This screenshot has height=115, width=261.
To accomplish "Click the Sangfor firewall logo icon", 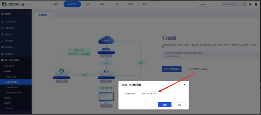I will coord(4,4).
